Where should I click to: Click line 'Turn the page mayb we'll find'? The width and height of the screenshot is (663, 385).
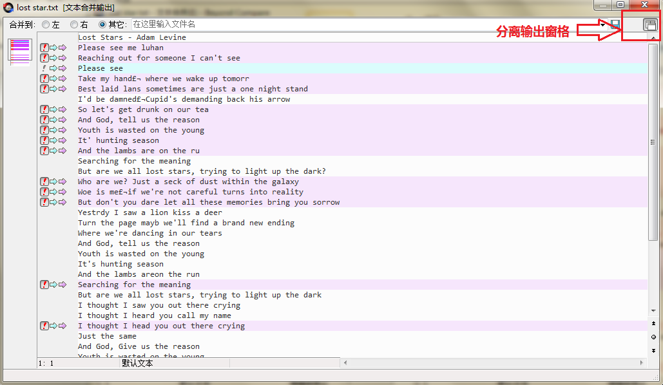(x=186, y=223)
